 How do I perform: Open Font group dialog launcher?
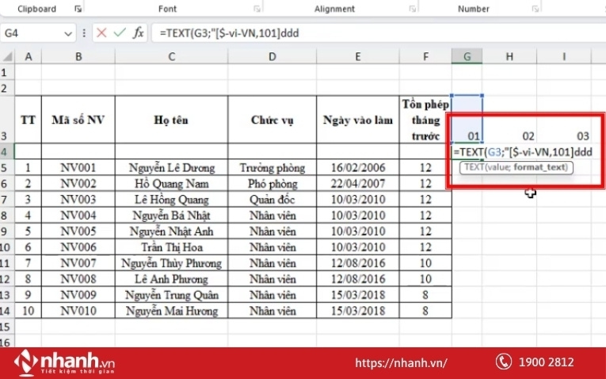point(257,9)
